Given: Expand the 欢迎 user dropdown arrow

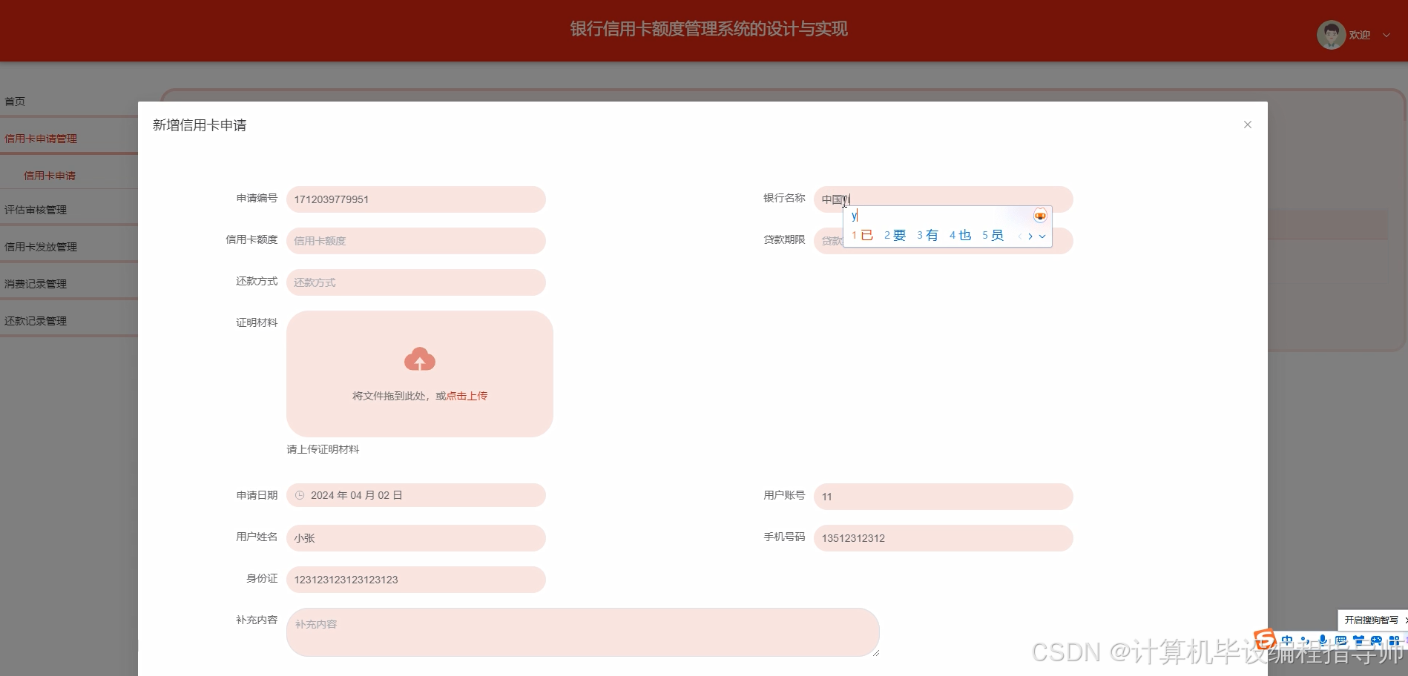Looking at the screenshot, I should (1386, 35).
